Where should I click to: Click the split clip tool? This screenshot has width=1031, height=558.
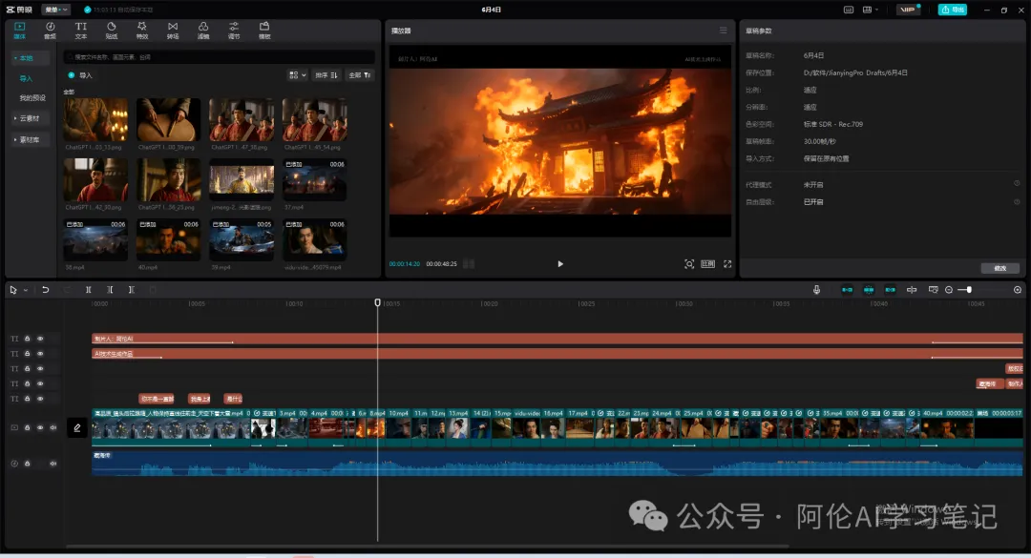point(88,290)
